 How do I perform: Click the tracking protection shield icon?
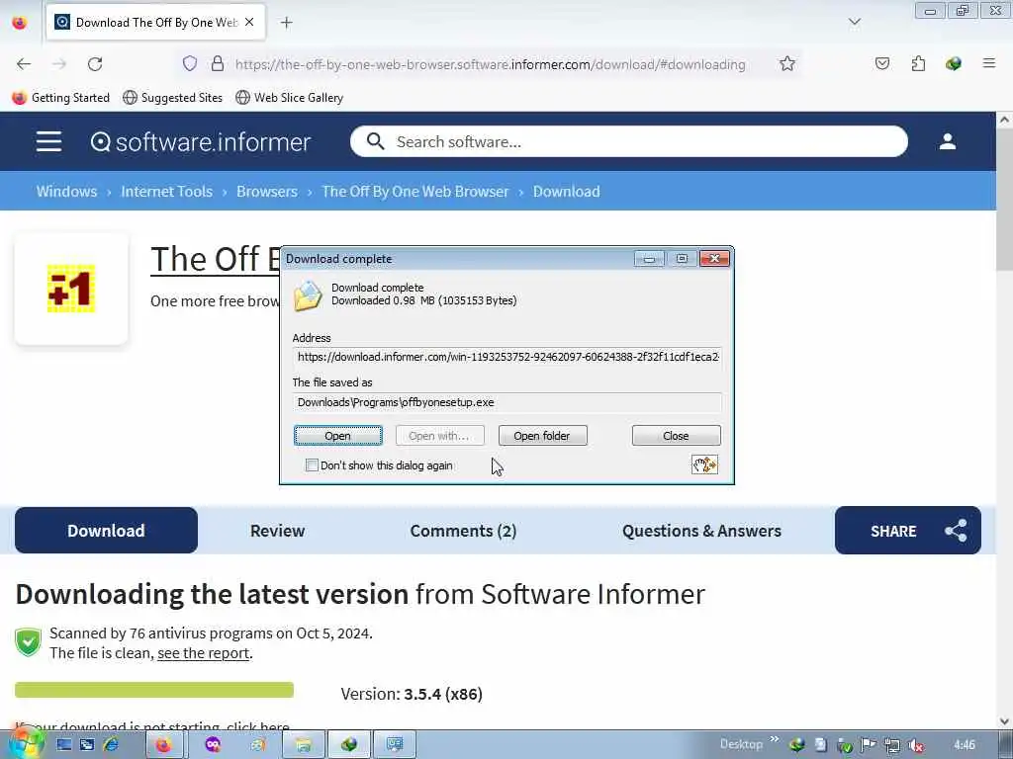[189, 63]
